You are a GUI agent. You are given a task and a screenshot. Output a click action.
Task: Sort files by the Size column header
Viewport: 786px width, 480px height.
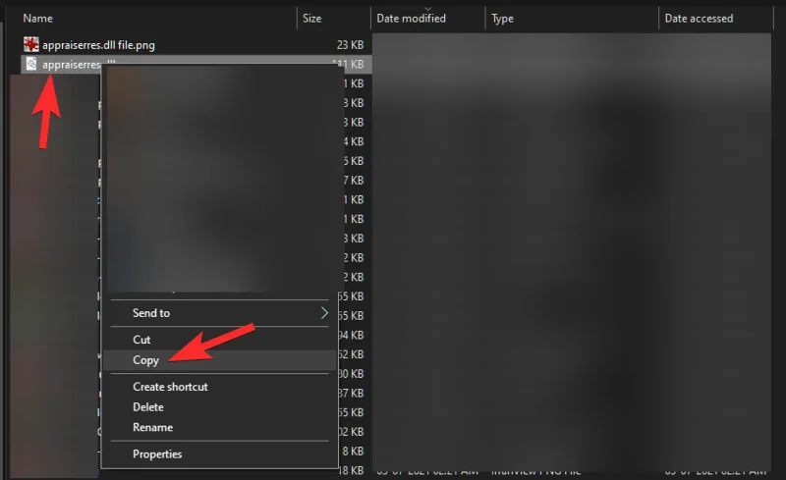tap(311, 19)
